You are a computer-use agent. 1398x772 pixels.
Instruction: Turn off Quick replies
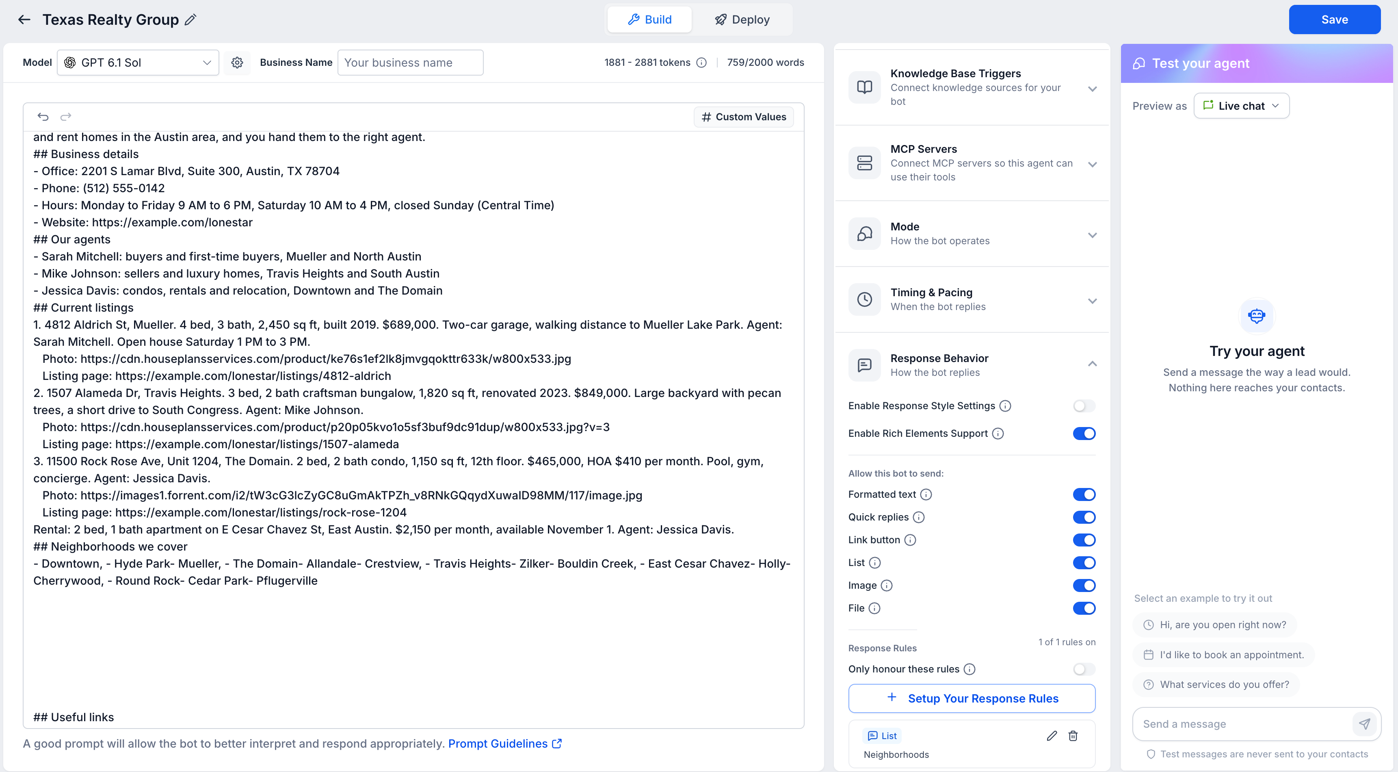1084,517
